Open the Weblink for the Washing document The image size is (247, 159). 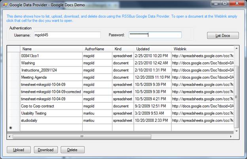coord(203,63)
